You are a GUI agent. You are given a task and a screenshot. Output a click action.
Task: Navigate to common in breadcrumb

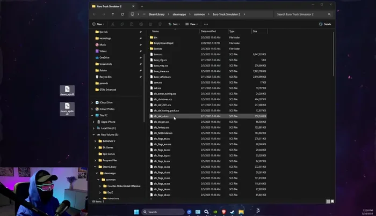[x=199, y=14]
